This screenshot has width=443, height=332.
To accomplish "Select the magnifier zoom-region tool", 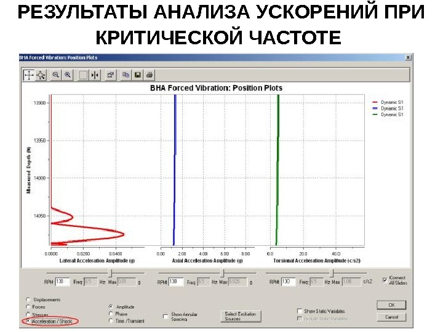I will coord(41,75).
